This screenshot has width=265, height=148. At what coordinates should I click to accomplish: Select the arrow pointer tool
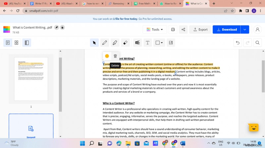pyautogui.click(x=94, y=43)
